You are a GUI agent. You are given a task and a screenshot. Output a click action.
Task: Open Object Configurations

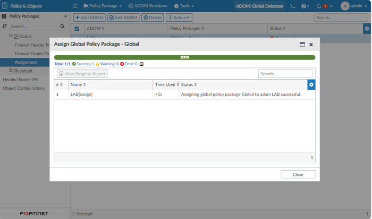(24, 89)
